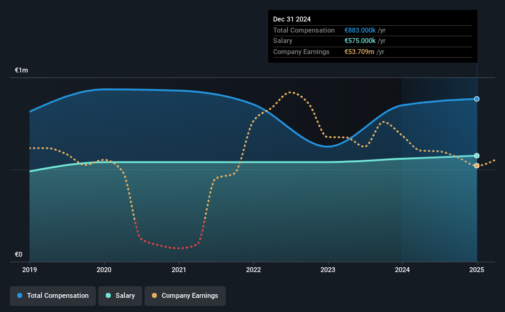Click the 2021 x-axis label
505x312 pixels.
pos(179,270)
